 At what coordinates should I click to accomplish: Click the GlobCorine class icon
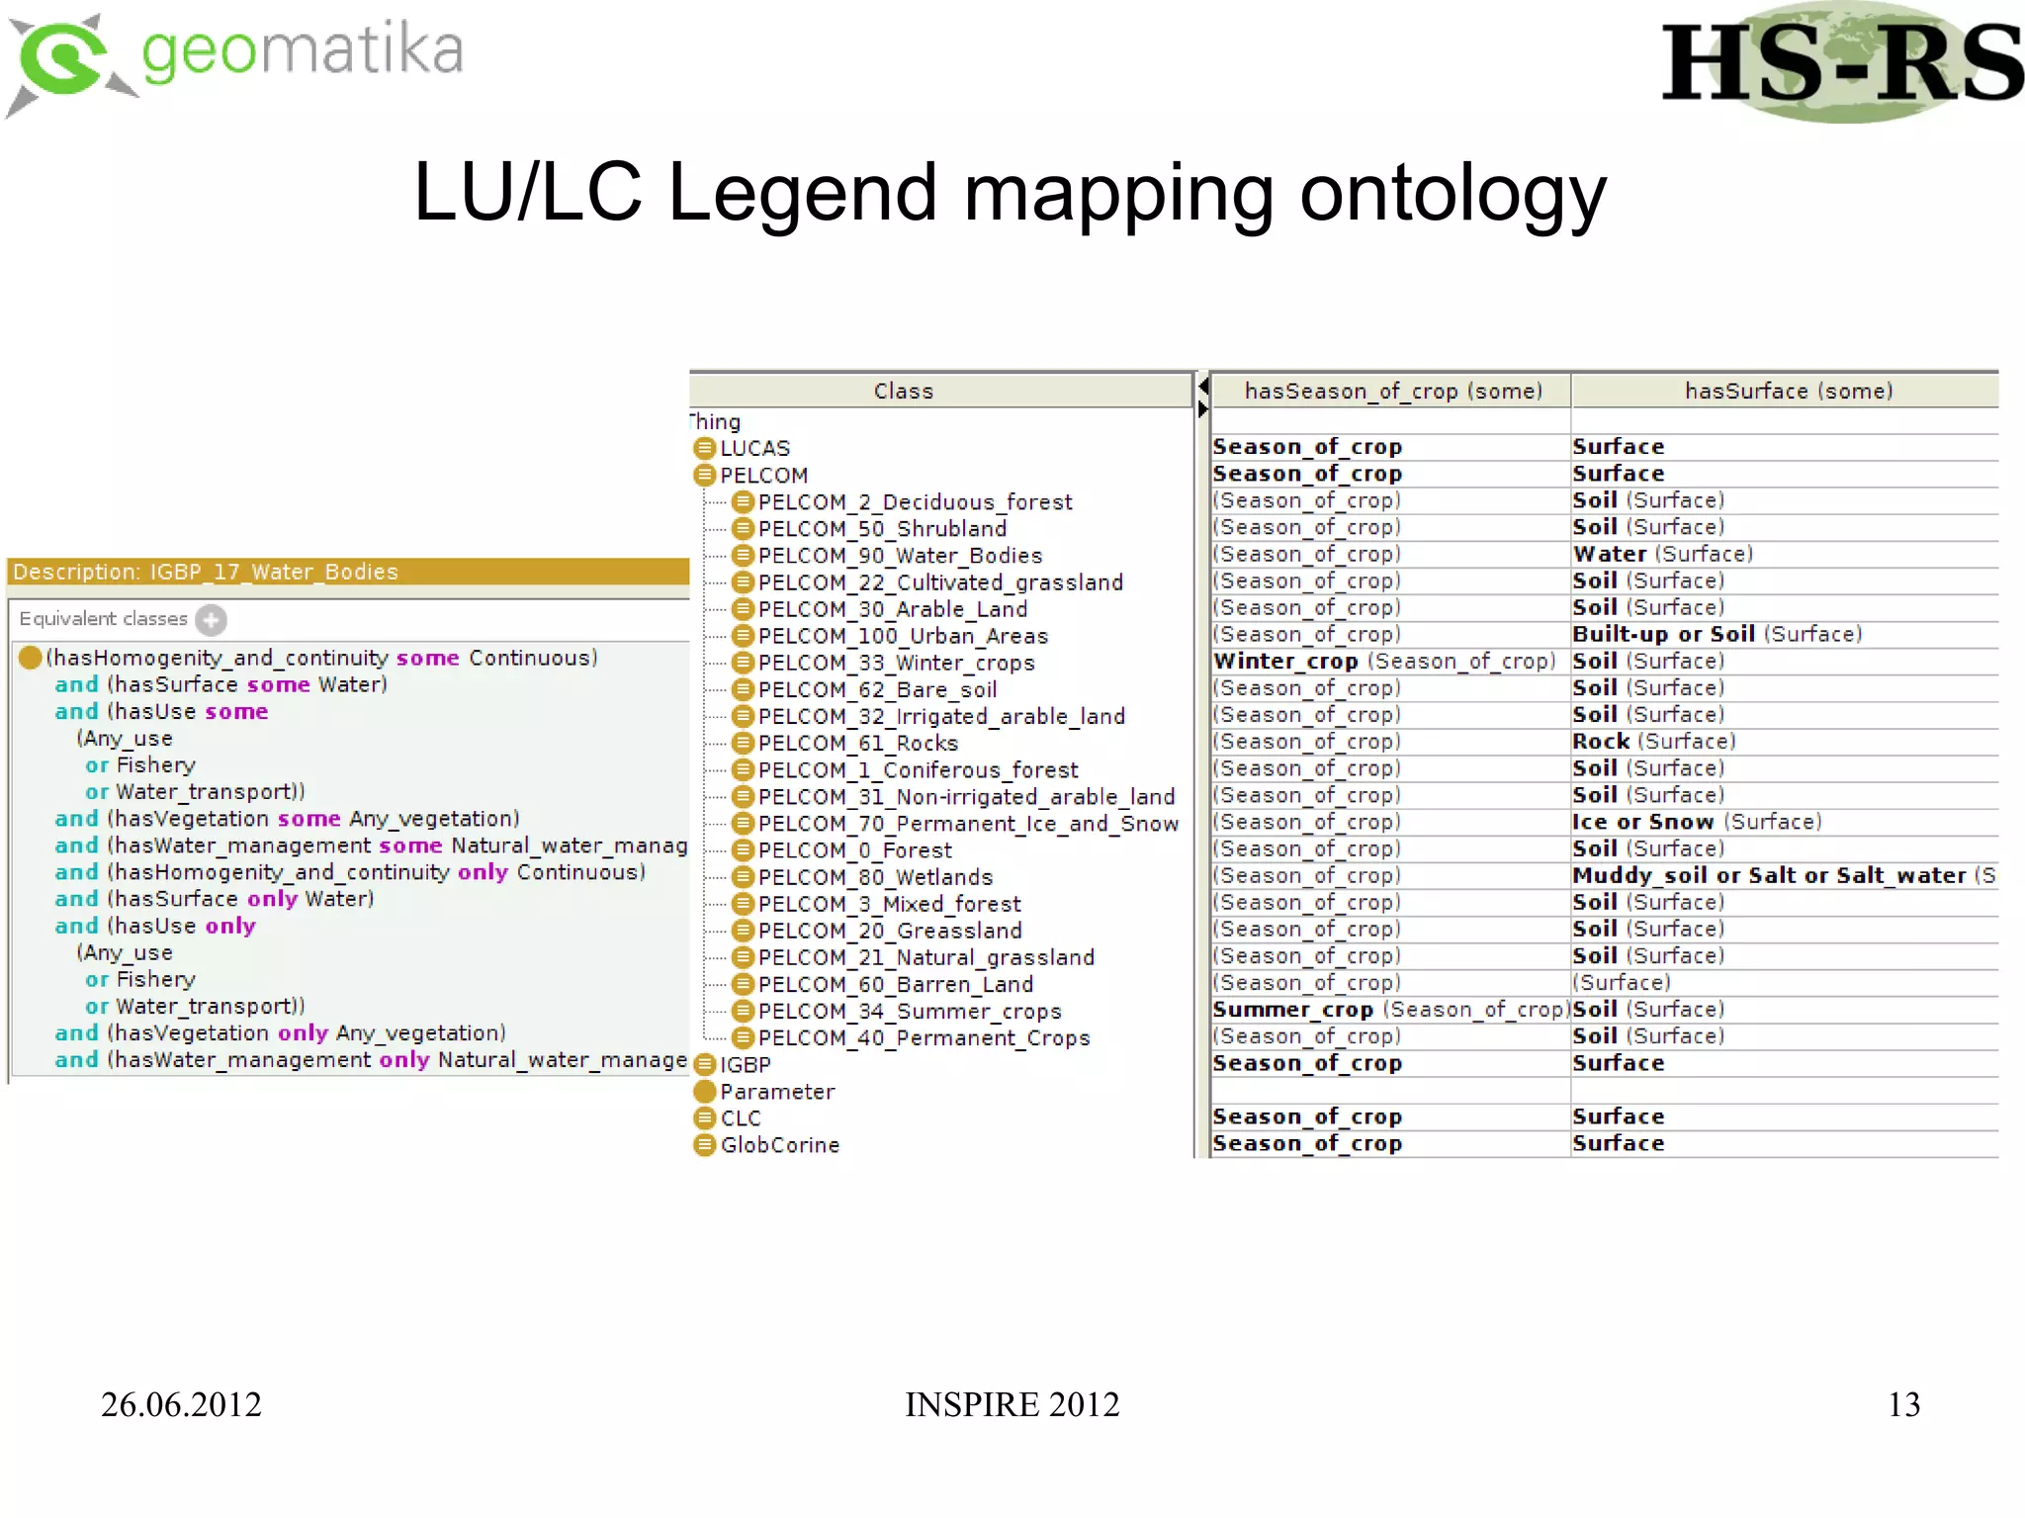[x=704, y=1144]
